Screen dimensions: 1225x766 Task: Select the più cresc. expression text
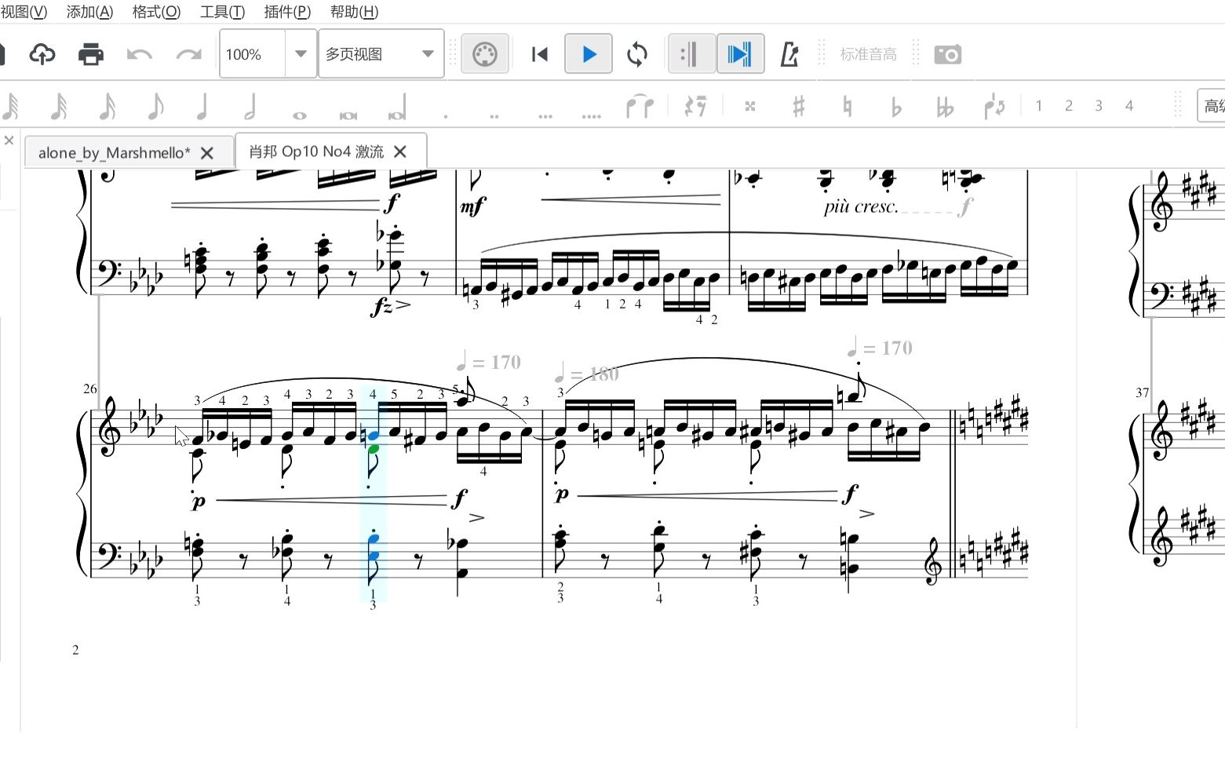pyautogui.click(x=860, y=207)
